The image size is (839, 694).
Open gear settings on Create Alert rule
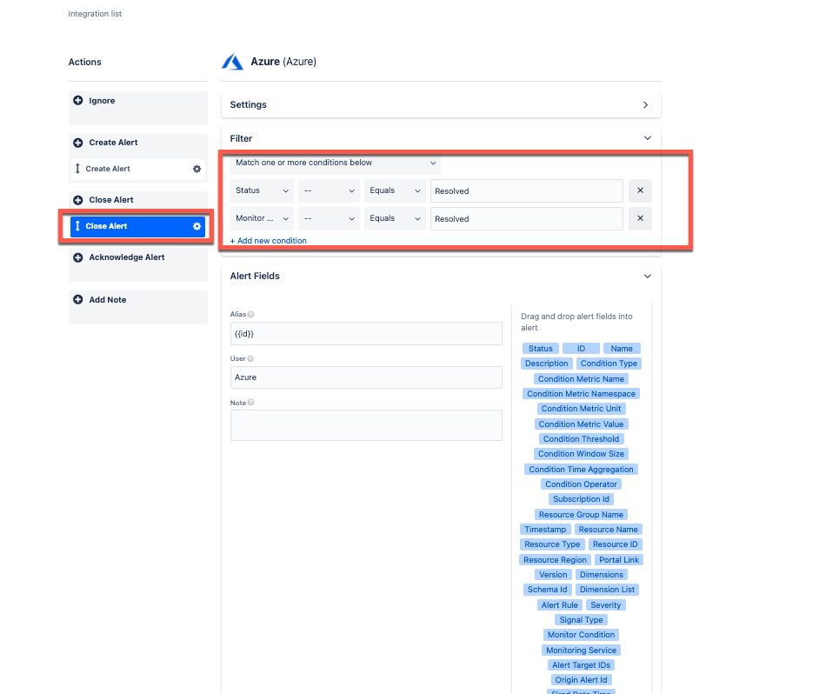tap(196, 169)
